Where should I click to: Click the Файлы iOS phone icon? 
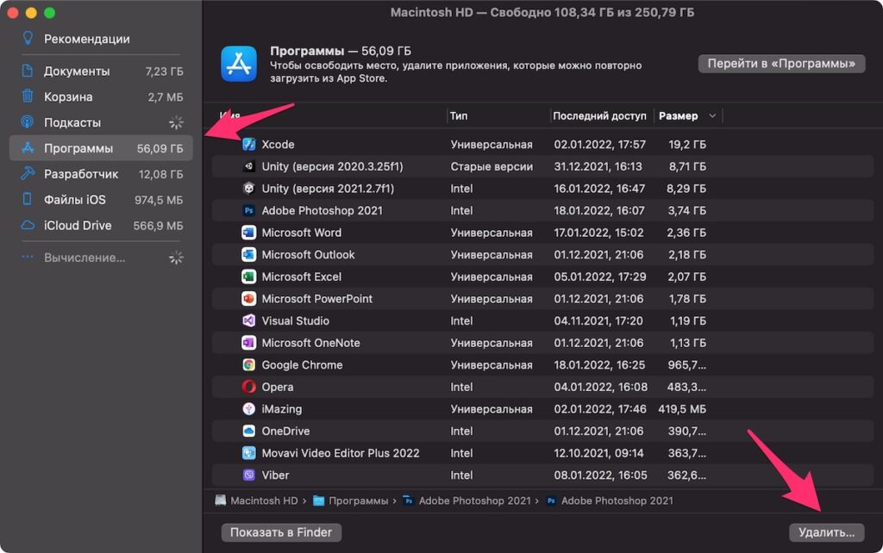(x=27, y=199)
